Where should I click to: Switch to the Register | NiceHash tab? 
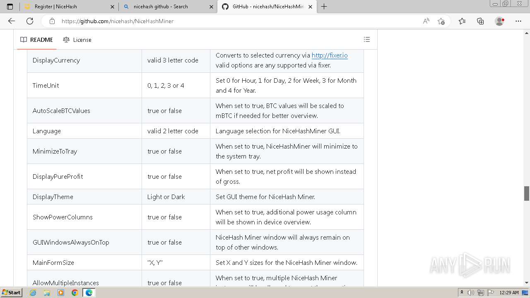(69, 7)
